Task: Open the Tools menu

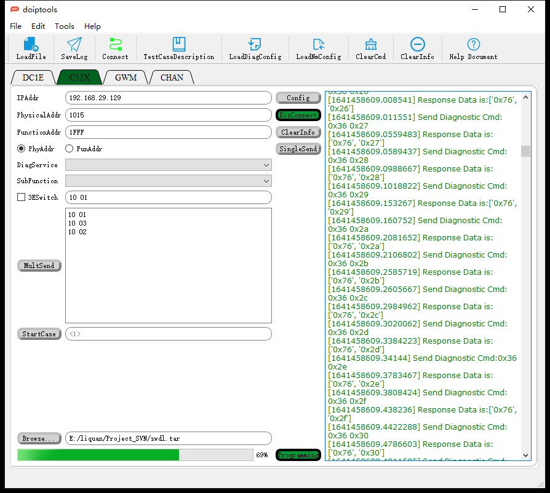Action: point(65,26)
